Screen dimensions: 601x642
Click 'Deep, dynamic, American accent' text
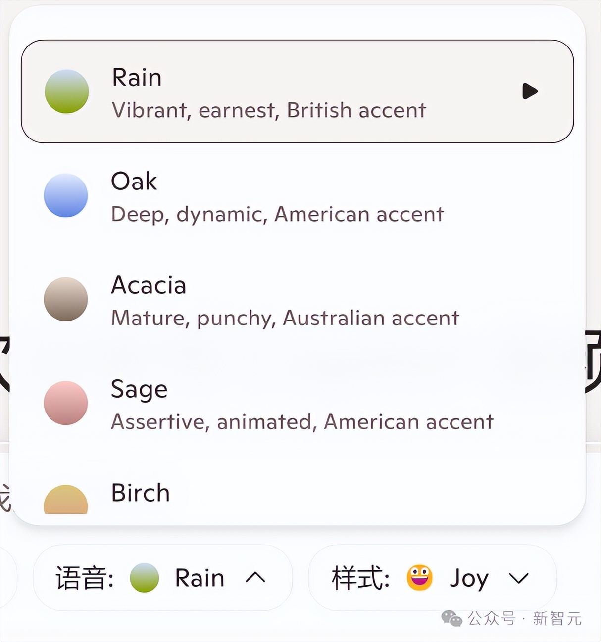coord(277,214)
